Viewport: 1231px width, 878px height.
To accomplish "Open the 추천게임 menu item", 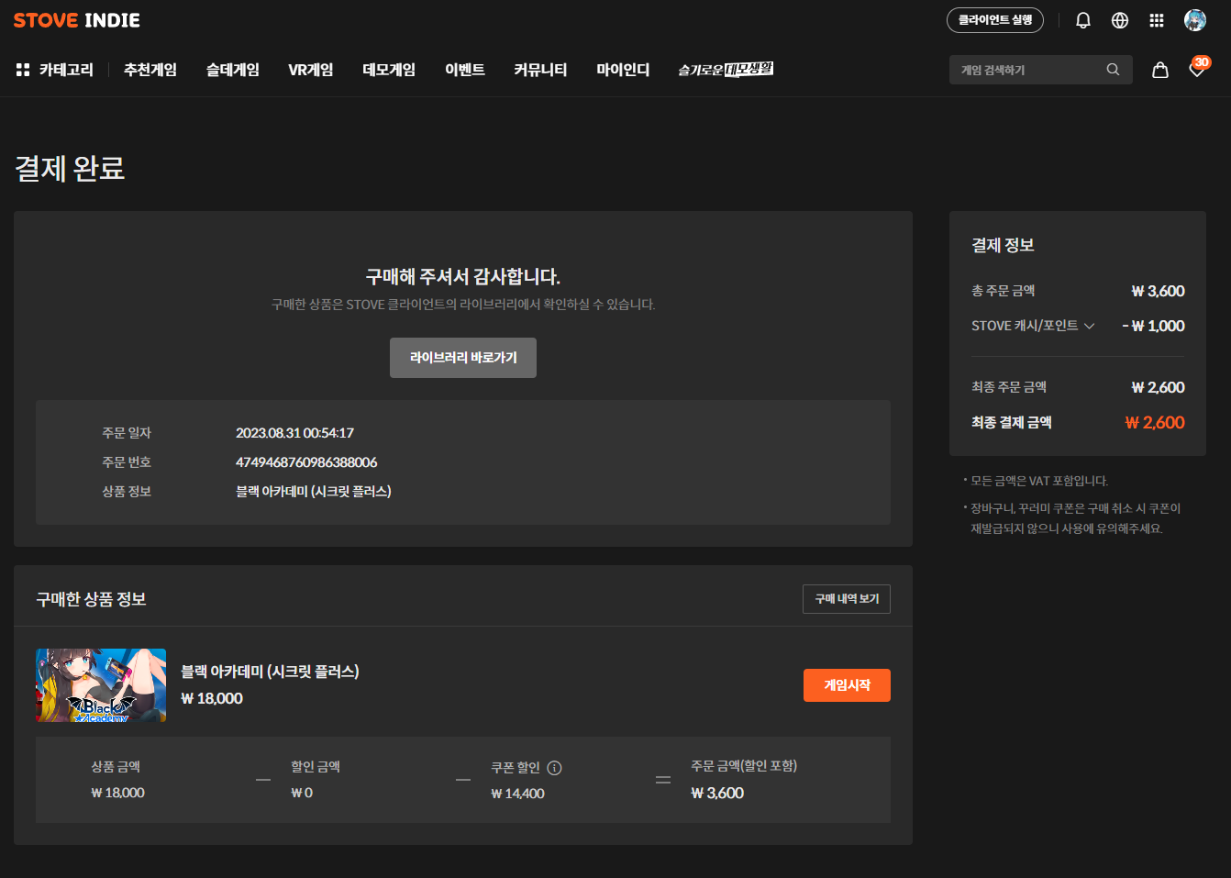I will point(150,70).
